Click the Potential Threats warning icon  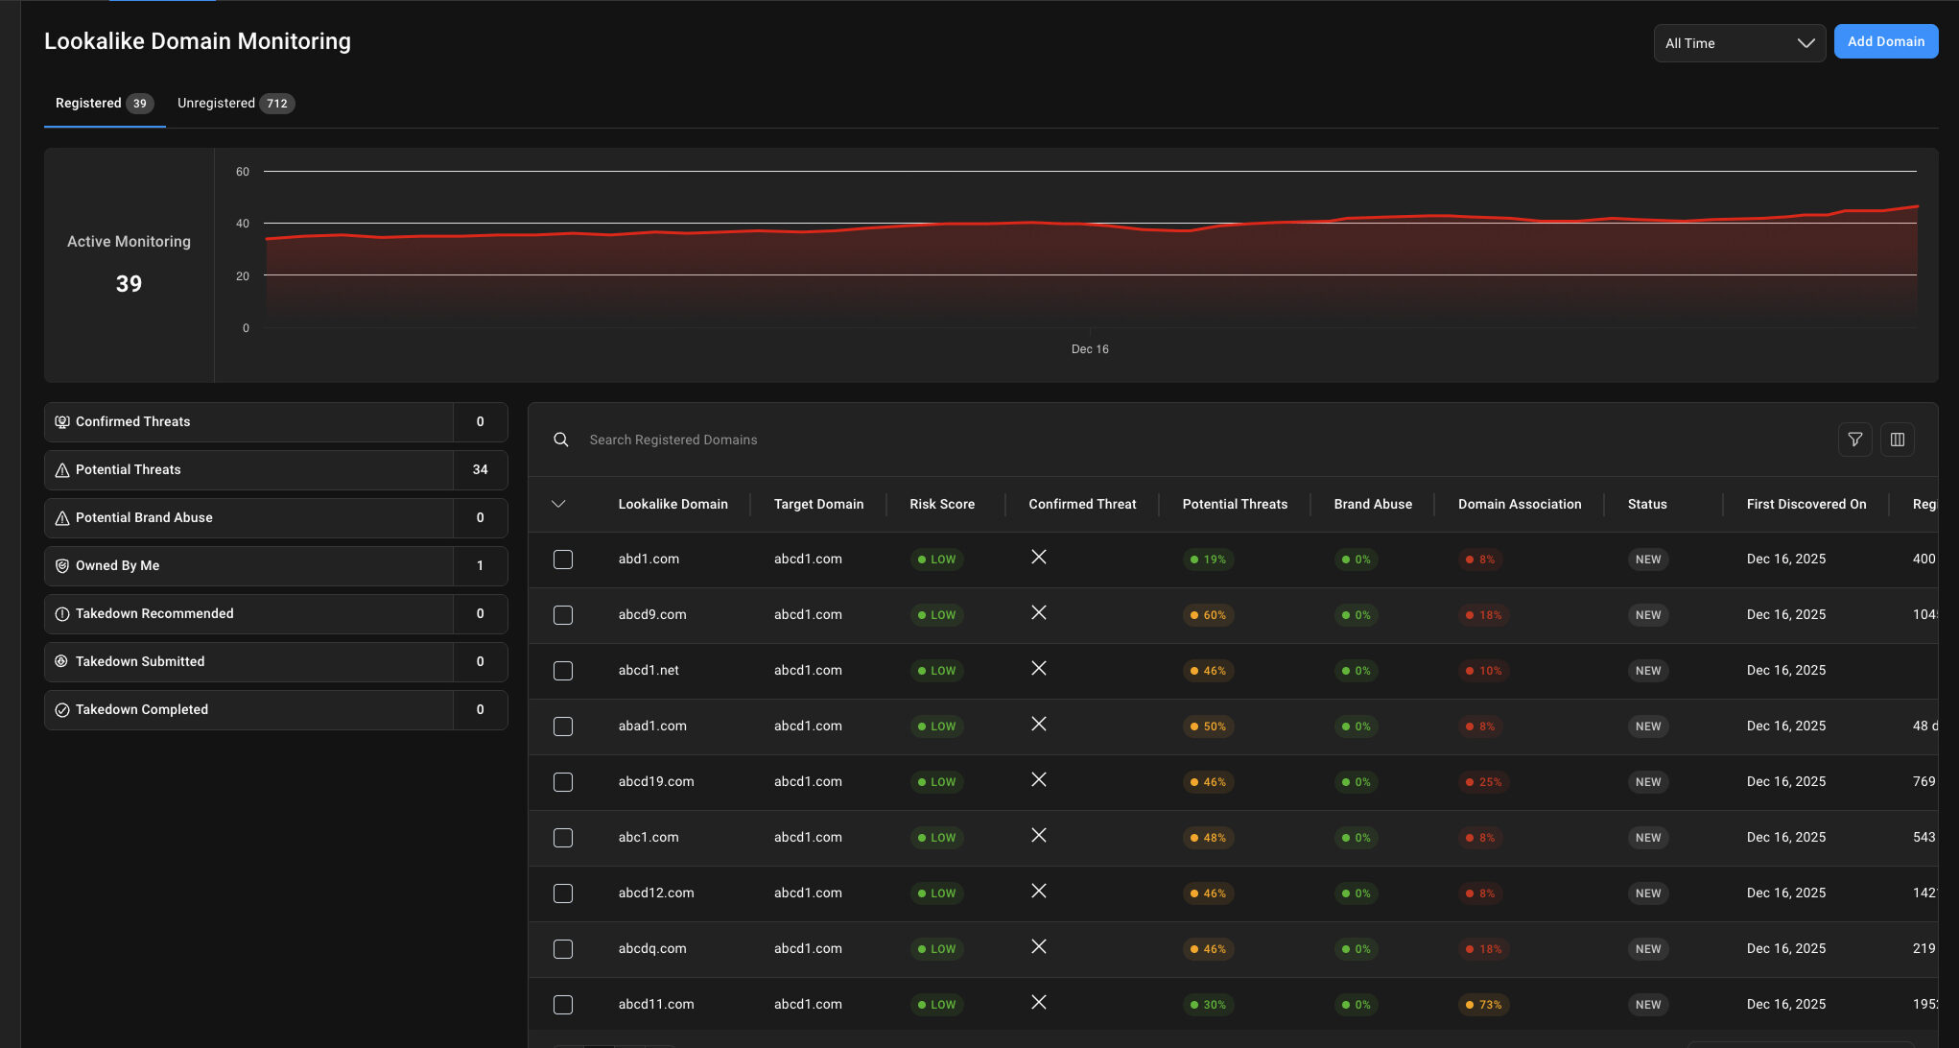(x=62, y=470)
